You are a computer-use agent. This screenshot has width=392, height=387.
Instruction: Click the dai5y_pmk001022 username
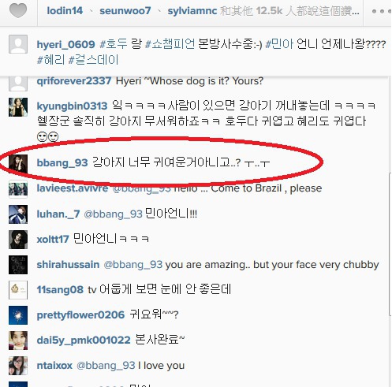coord(84,340)
